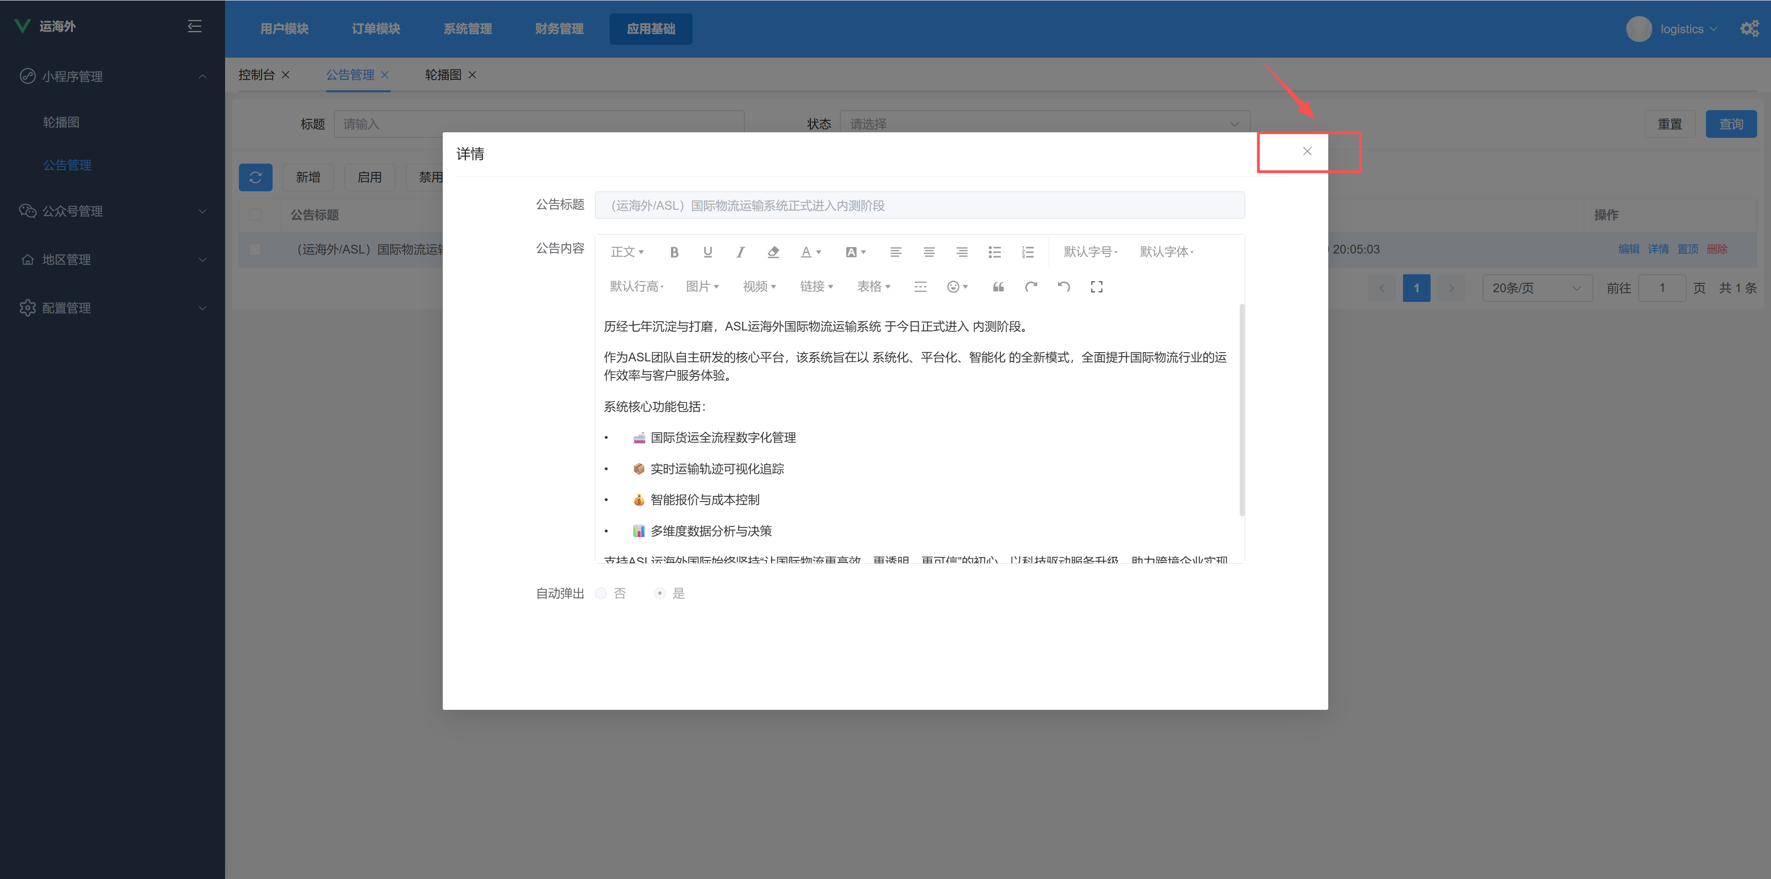Viewport: 1771px width, 879px height.
Task: Refresh the announcement table
Action: click(x=256, y=177)
